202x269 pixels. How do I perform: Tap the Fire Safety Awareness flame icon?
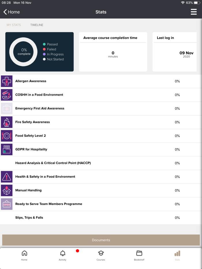(7, 122)
